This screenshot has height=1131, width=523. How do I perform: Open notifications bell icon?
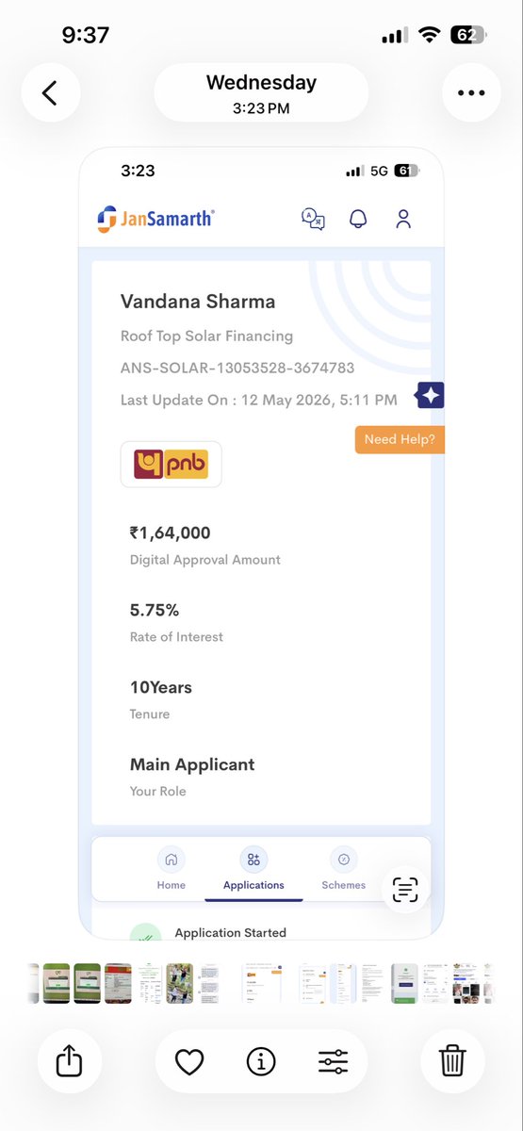tap(358, 219)
